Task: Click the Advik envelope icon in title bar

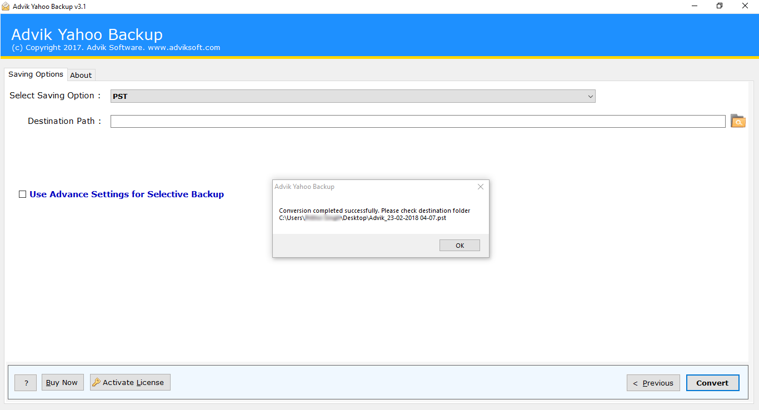Action: pyautogui.click(x=6, y=6)
